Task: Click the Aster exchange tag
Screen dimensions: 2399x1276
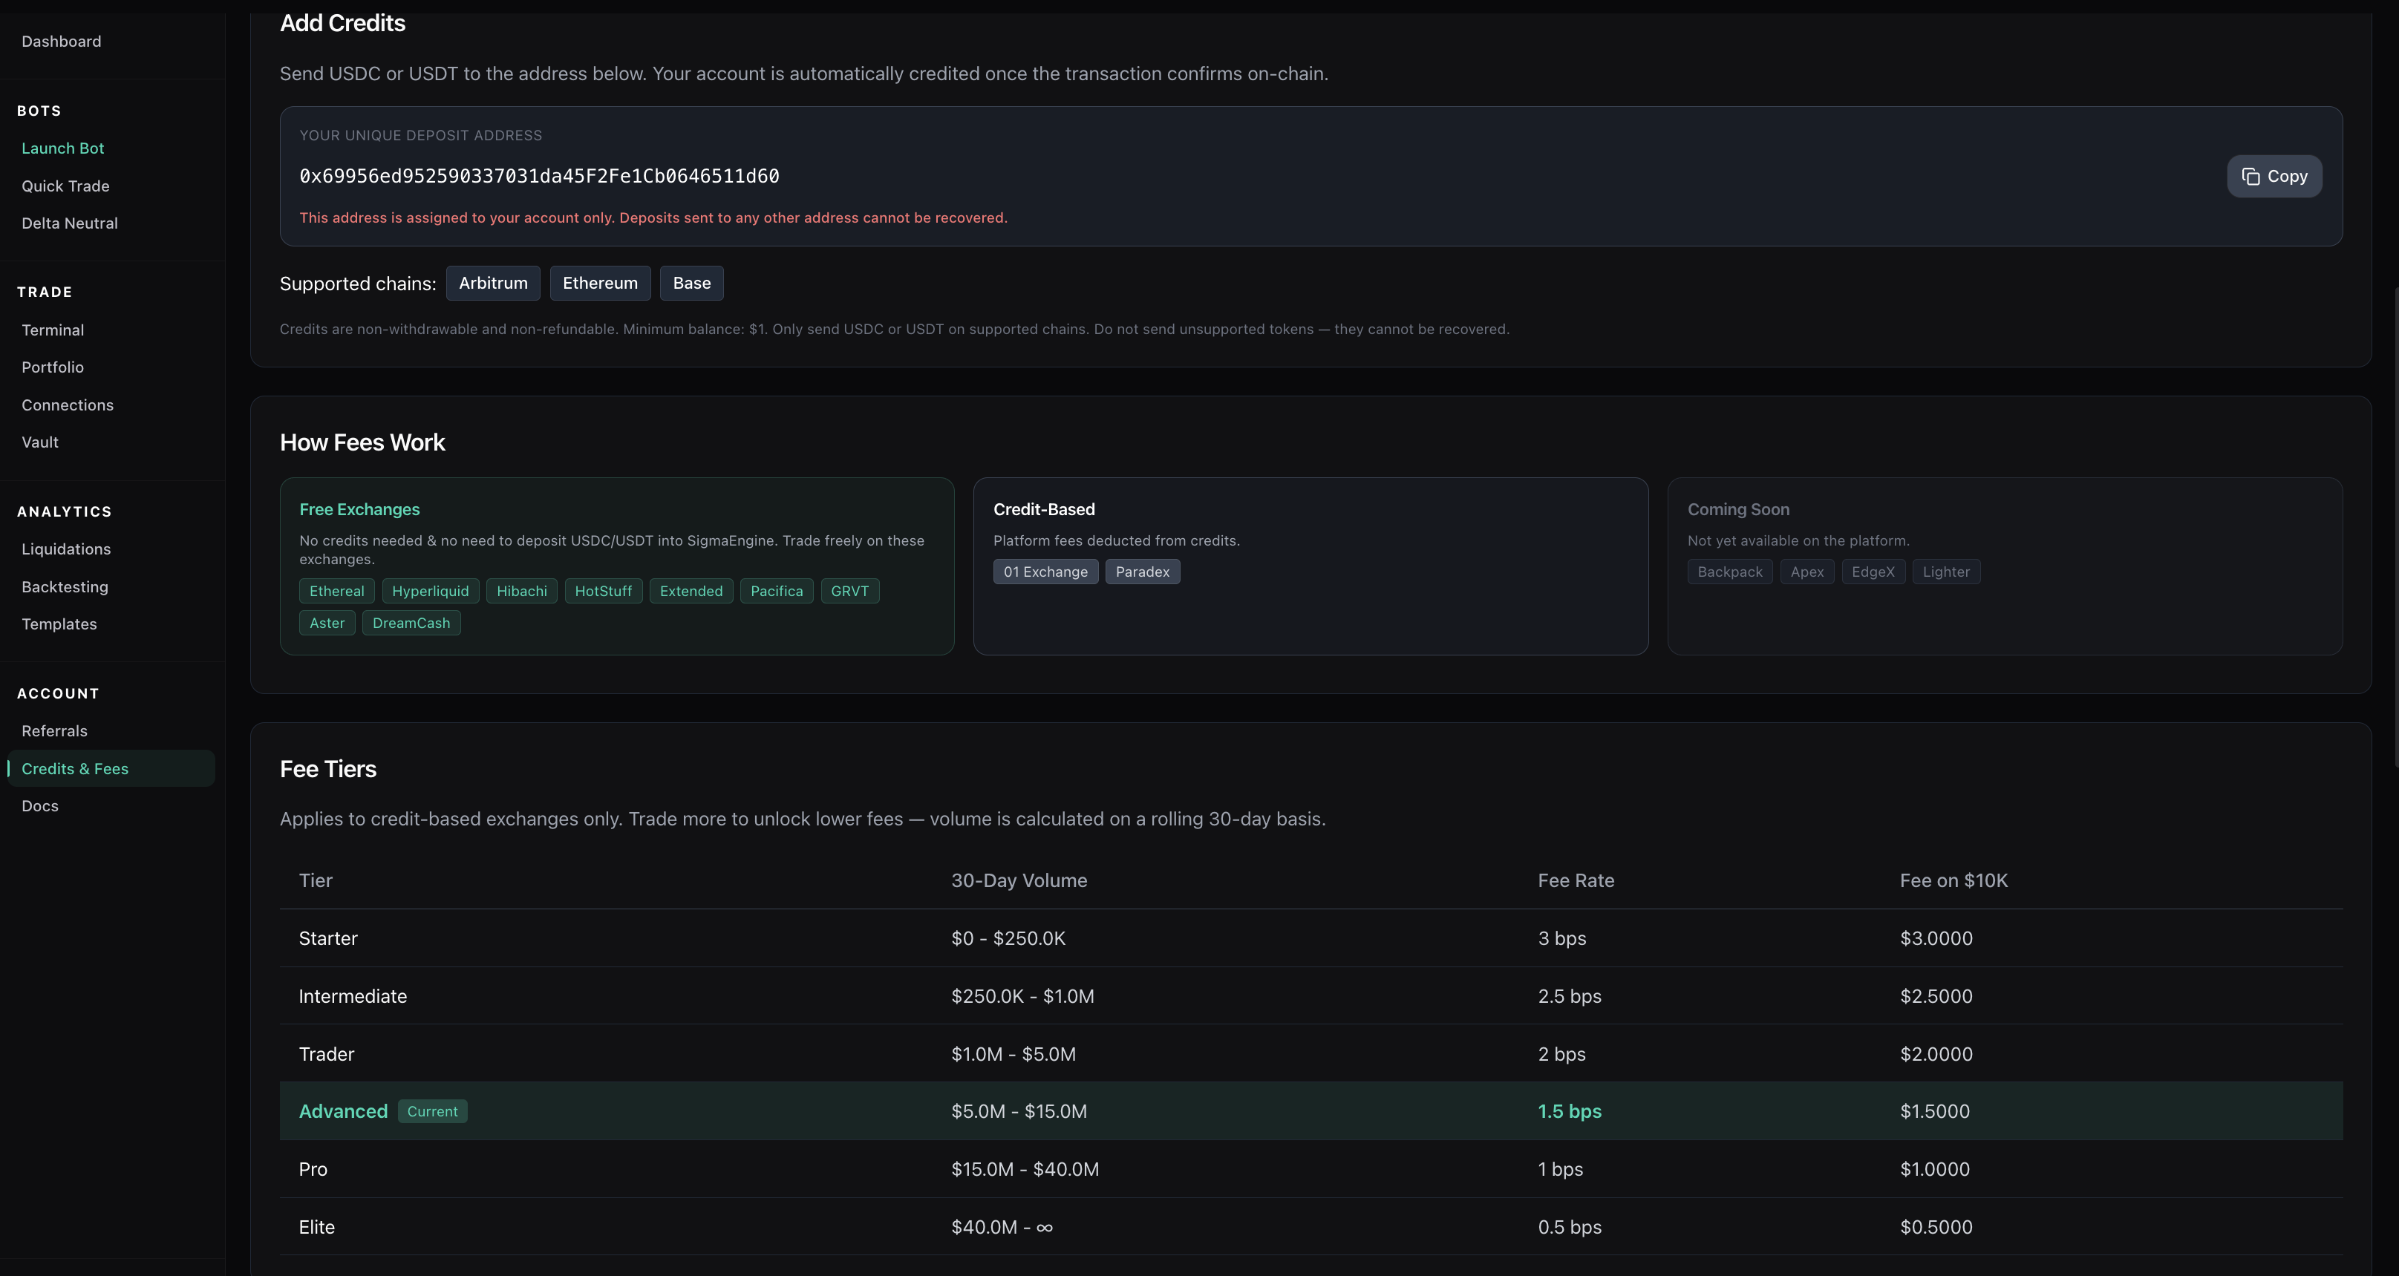Action: 327,623
